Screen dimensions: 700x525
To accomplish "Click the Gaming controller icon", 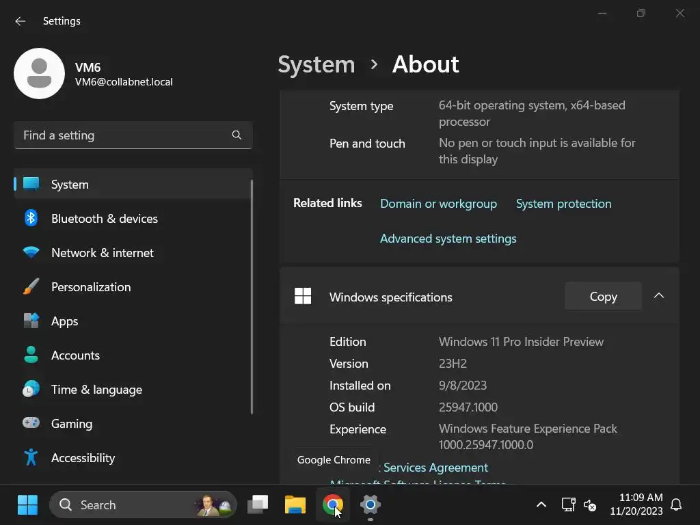I will coord(31,422).
